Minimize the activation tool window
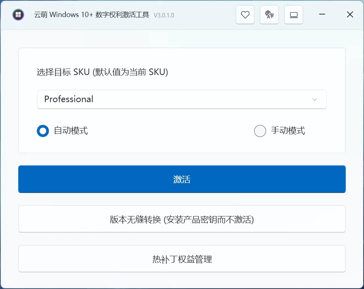Image resolution: width=364 pixels, height=289 pixels. (322, 15)
